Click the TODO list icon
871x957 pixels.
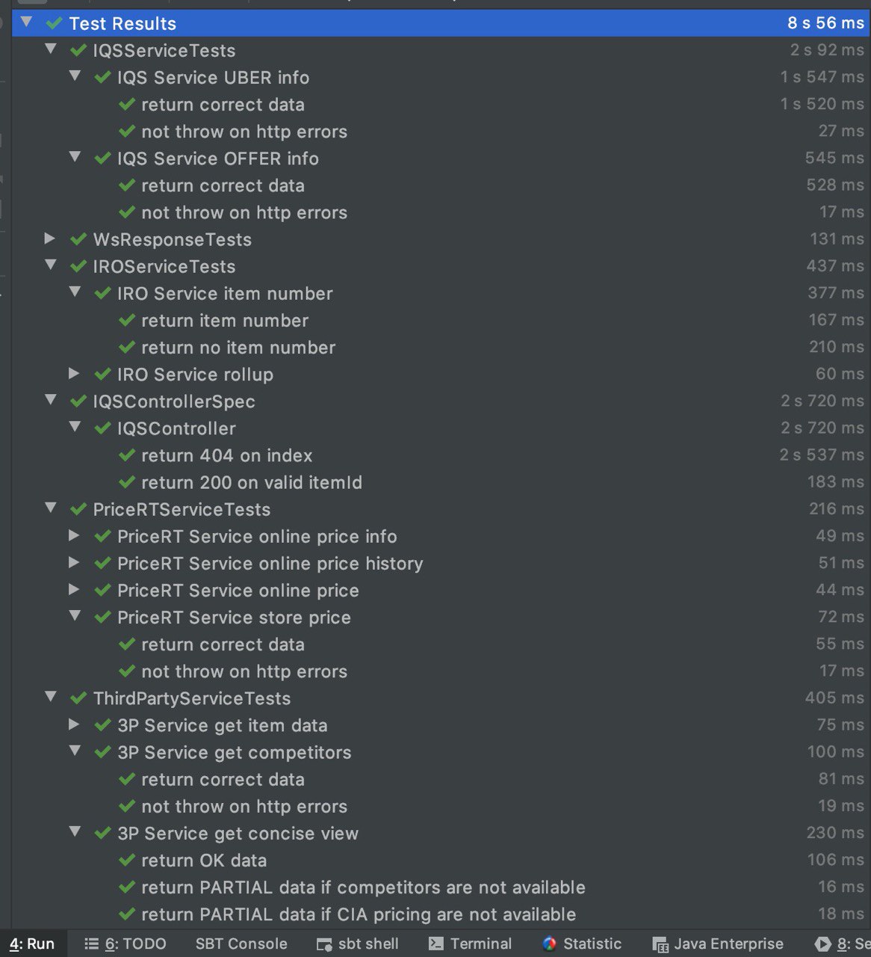click(92, 944)
